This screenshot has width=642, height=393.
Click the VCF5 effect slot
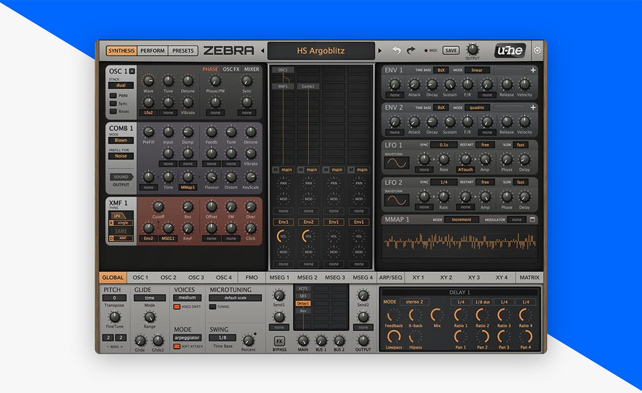[303, 288]
